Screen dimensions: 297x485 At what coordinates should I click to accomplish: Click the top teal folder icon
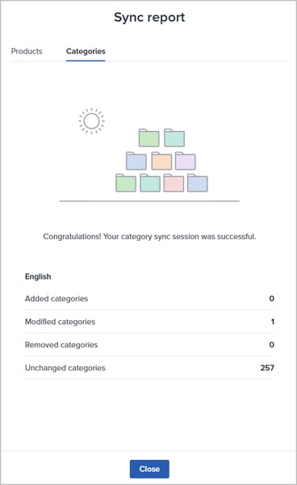(x=174, y=137)
